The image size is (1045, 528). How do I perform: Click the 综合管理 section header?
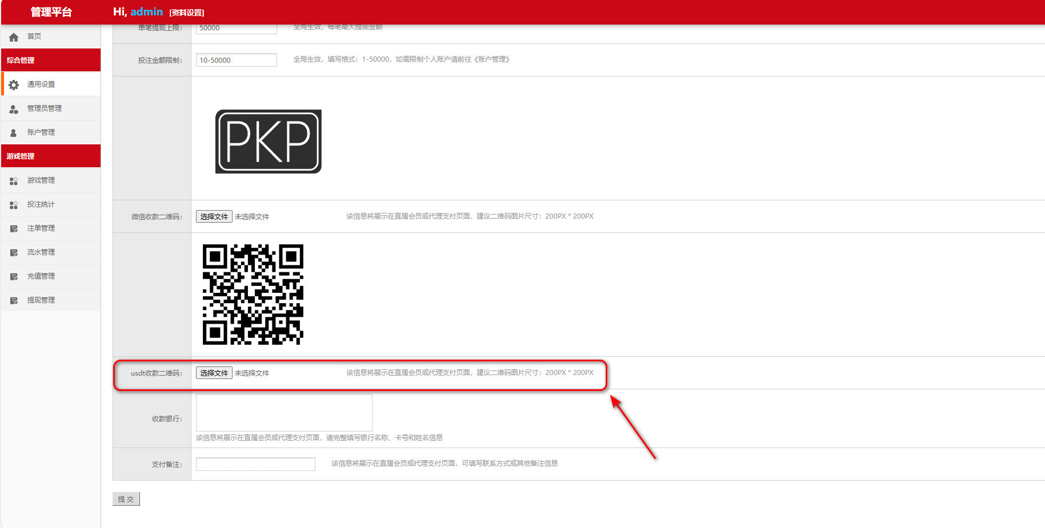51,60
